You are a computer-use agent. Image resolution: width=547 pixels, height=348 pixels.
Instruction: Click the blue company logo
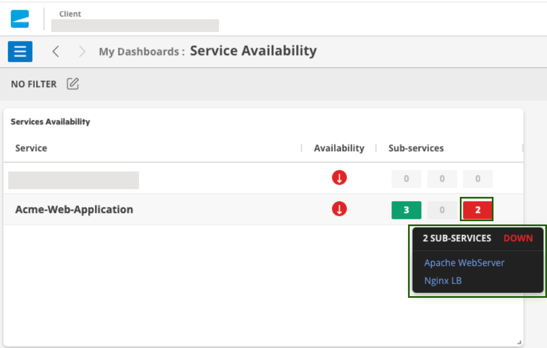20,19
